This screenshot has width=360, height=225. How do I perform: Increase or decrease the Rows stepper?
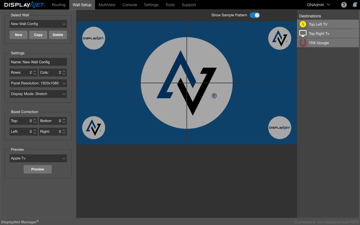tap(35, 73)
